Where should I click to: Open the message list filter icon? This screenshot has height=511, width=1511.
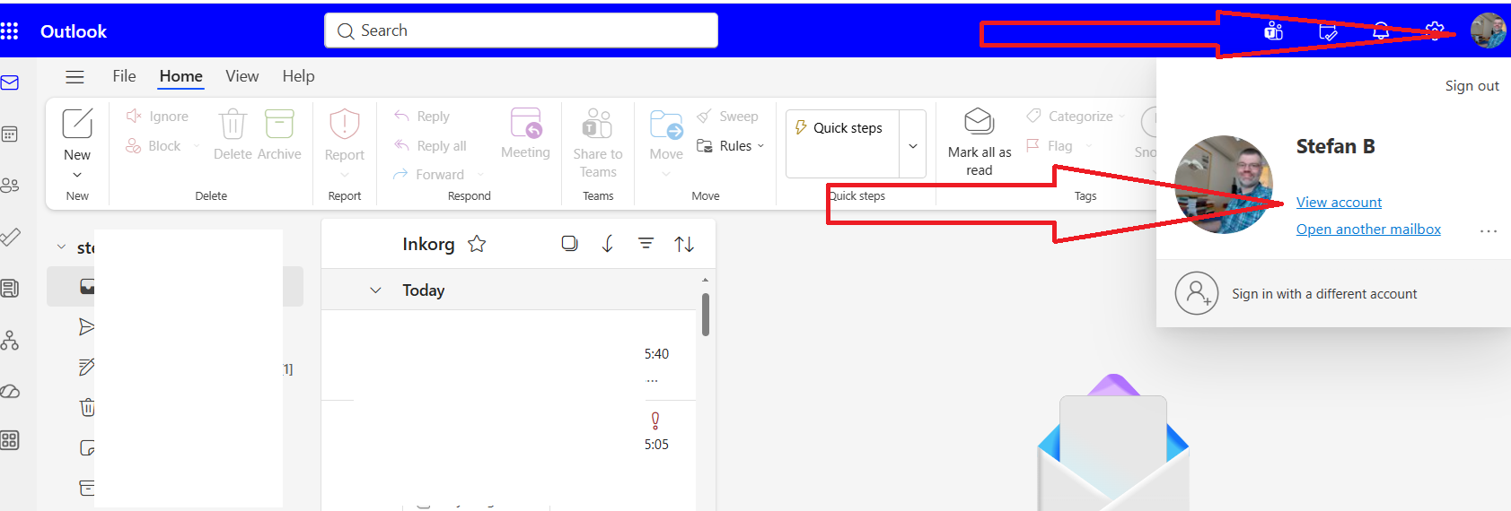click(x=646, y=243)
